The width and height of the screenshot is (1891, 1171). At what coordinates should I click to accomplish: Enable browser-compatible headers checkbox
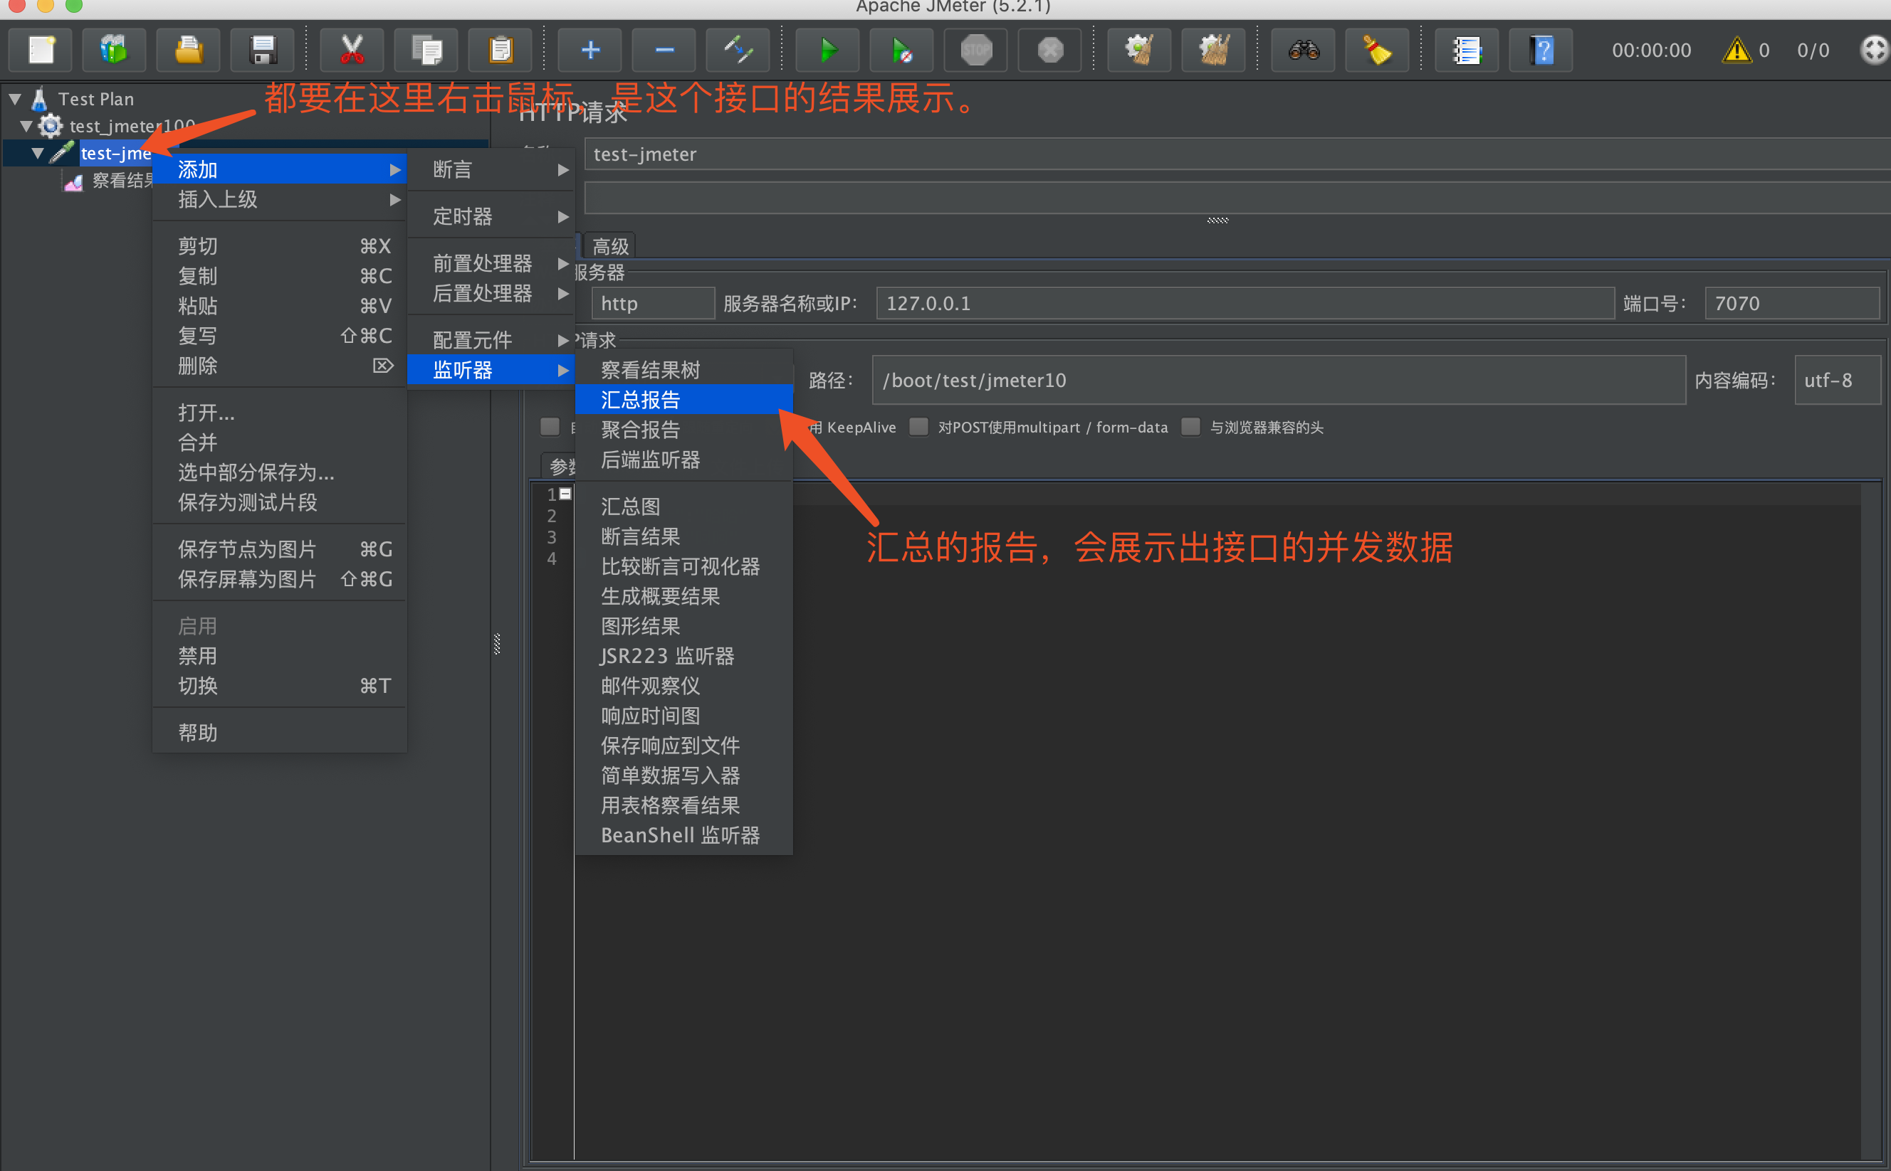(x=1190, y=427)
